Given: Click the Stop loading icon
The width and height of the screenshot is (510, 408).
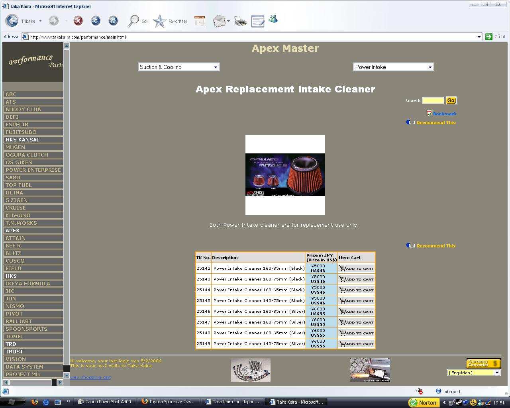Looking at the screenshot, I should [78, 21].
